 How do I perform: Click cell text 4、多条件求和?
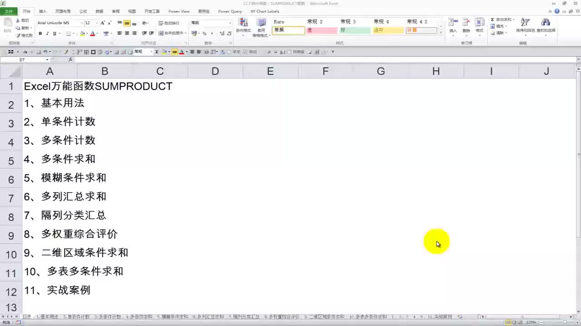[x=59, y=159]
